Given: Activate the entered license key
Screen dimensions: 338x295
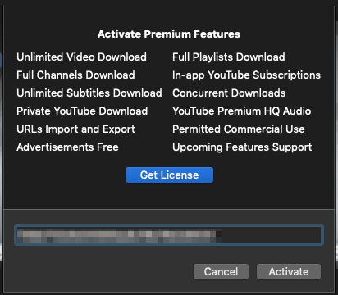Looking at the screenshot, I should 289,271.
